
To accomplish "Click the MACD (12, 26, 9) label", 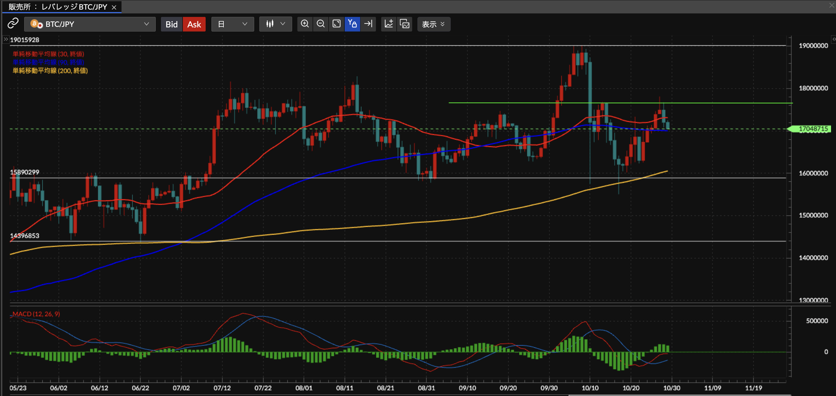I will pyautogui.click(x=36, y=314).
